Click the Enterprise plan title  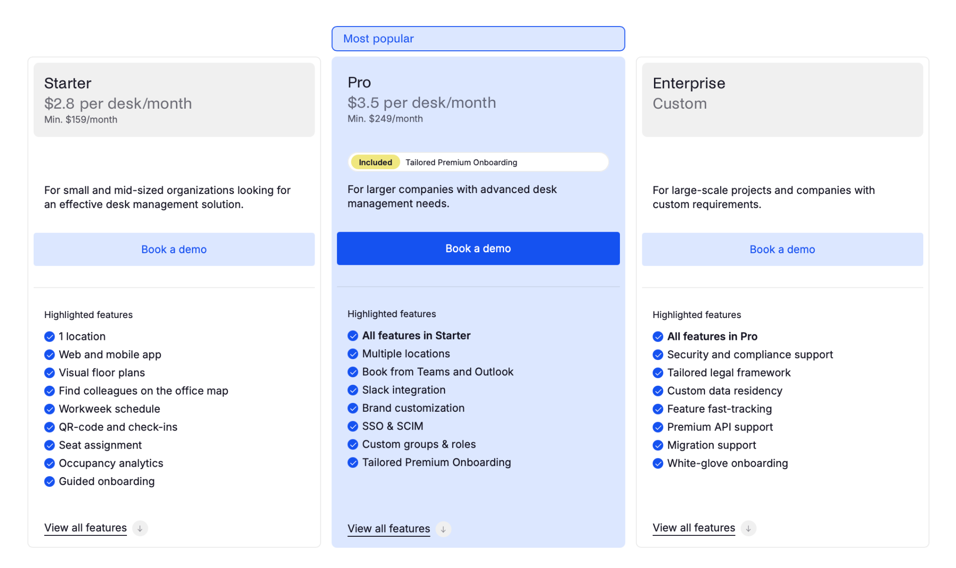click(689, 83)
